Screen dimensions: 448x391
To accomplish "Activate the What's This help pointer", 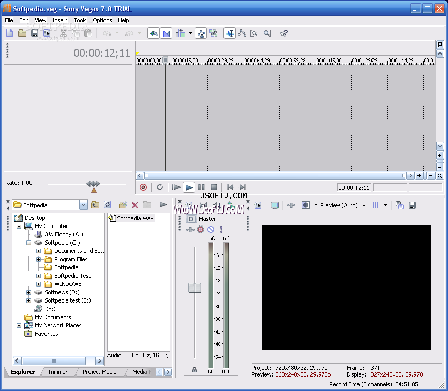I will pyautogui.click(x=283, y=34).
